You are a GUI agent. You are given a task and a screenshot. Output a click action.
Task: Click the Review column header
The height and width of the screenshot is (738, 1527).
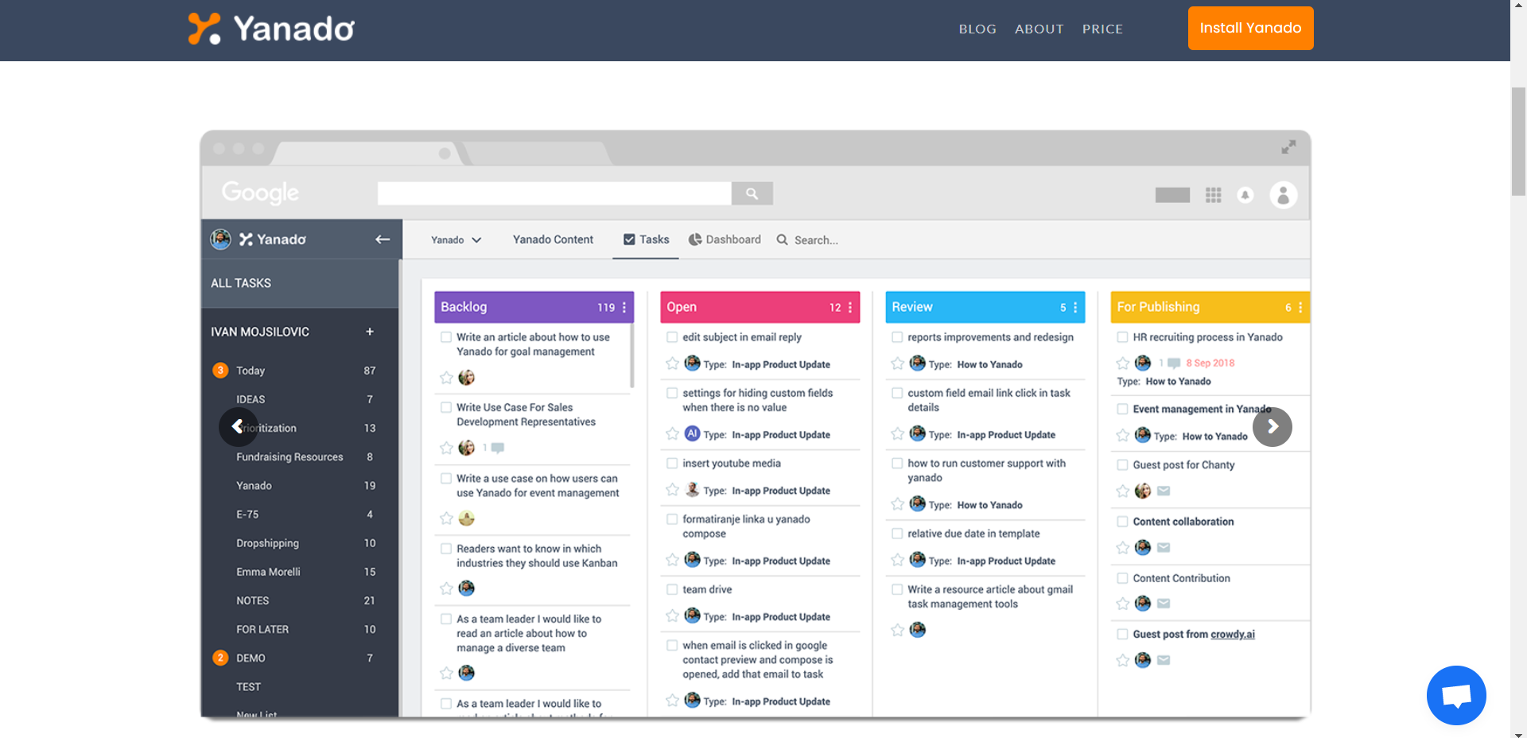click(985, 307)
